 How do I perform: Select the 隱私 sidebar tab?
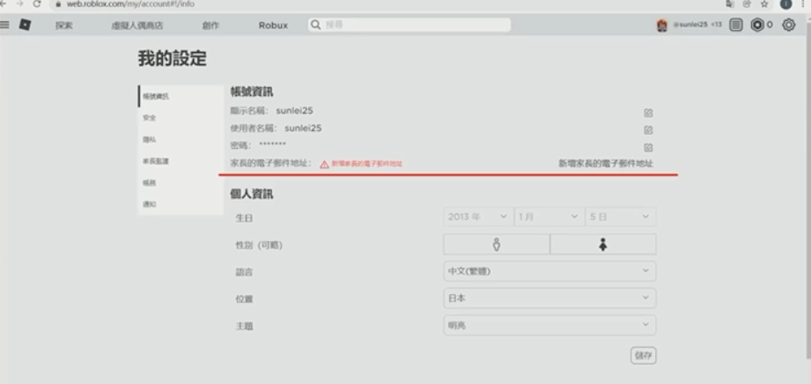tap(181, 140)
